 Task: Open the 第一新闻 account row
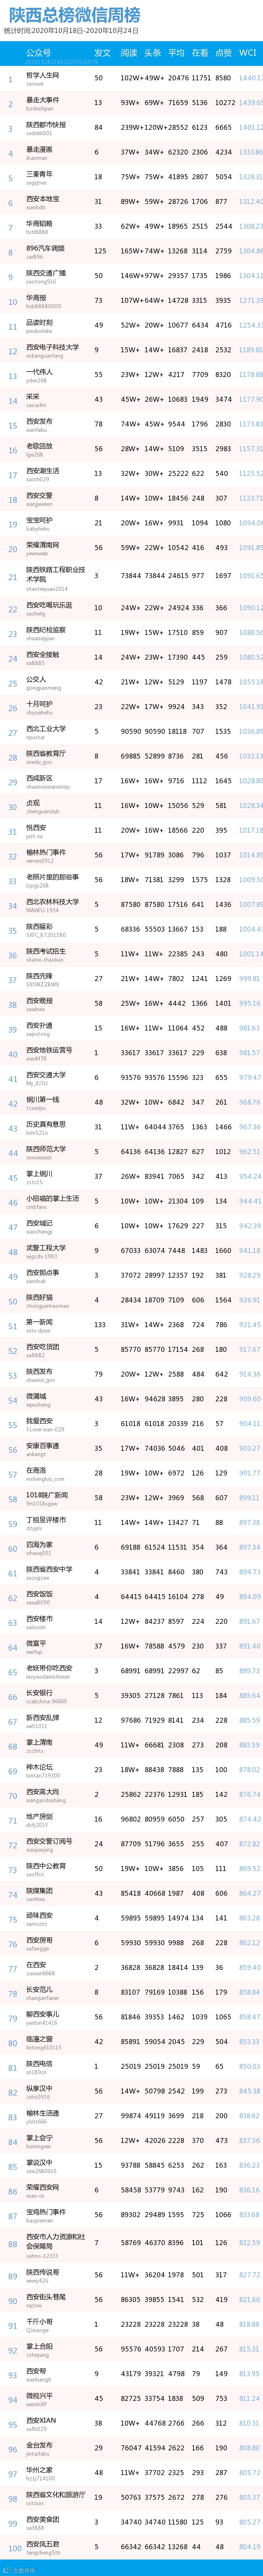point(131,1325)
